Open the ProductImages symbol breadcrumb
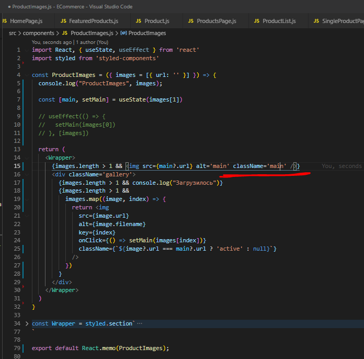 (147, 33)
